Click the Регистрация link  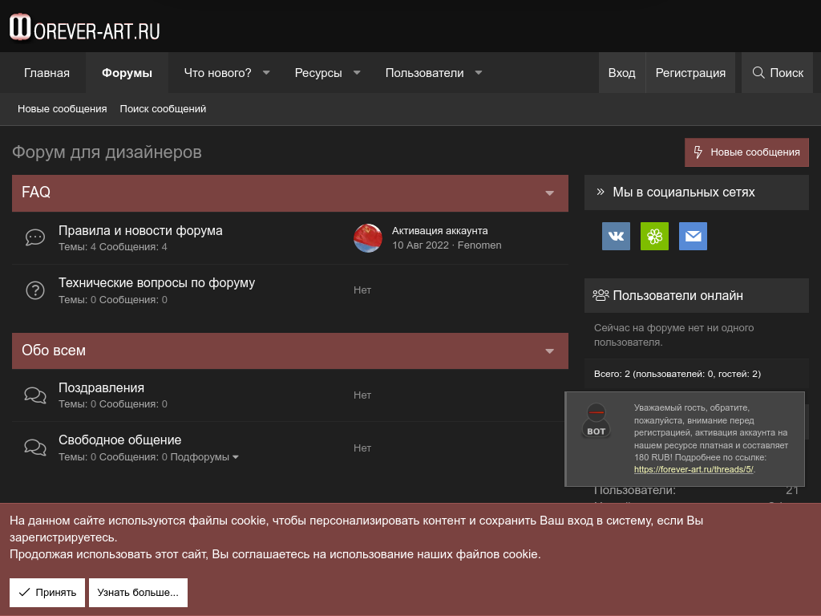690,73
